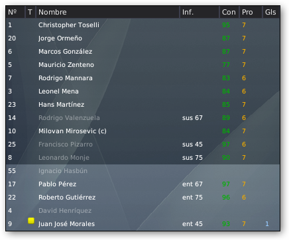Select the Jorge Ormeño row

click(143, 38)
